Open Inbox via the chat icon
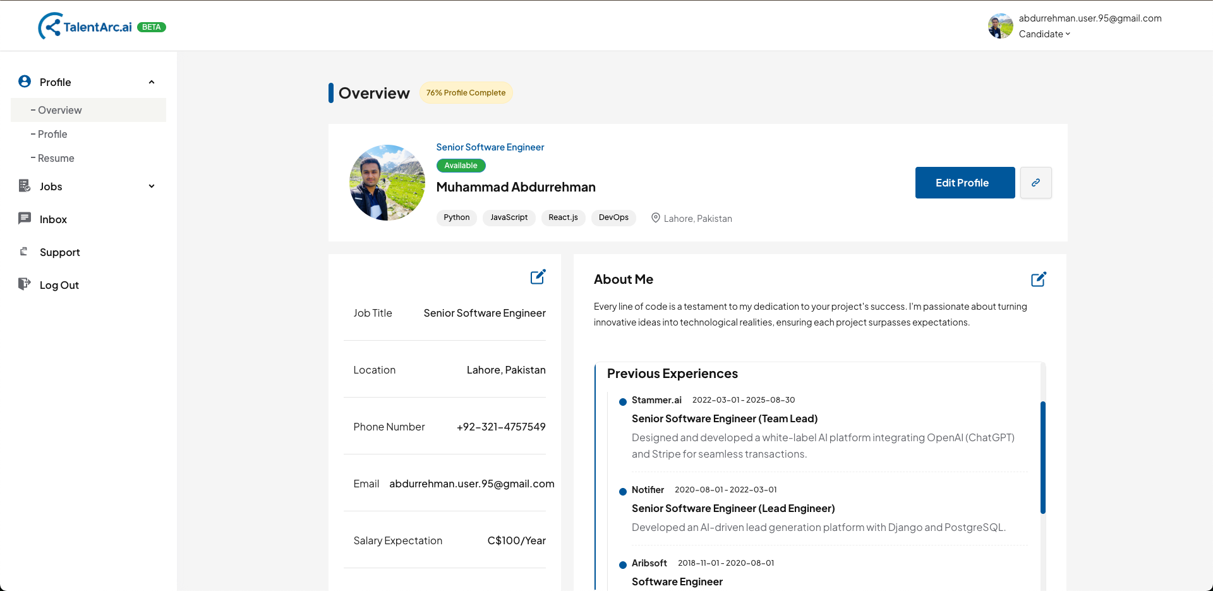 (24, 218)
